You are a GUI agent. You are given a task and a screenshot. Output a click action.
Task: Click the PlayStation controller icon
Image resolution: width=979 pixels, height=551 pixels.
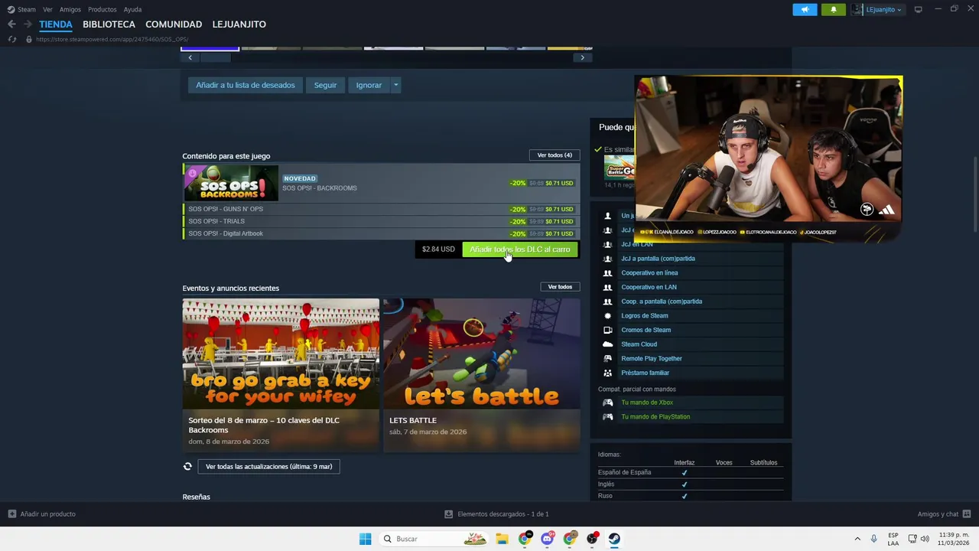tap(608, 417)
